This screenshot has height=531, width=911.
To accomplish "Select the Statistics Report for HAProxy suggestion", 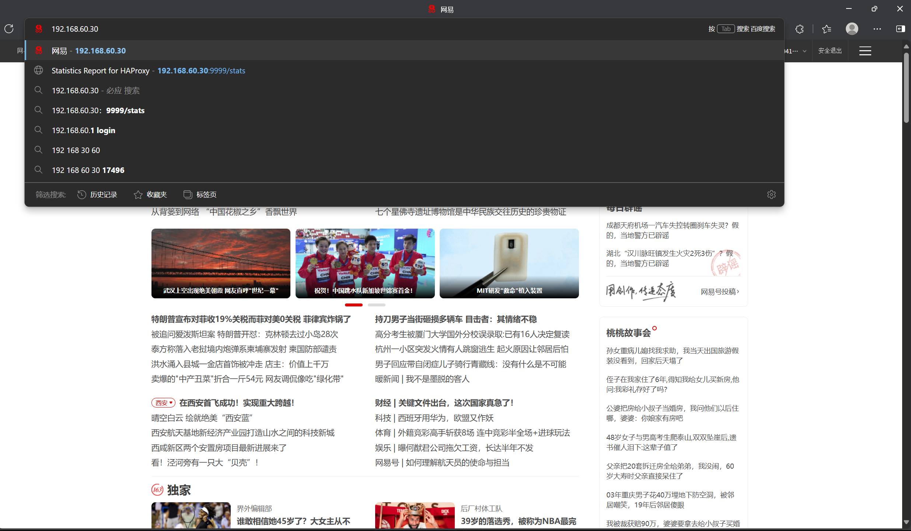I will (x=404, y=70).
